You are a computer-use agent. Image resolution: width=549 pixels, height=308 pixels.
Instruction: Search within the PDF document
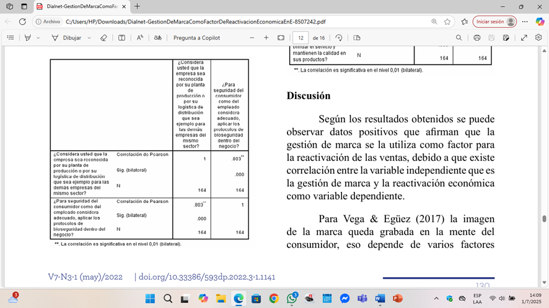pos(459,38)
